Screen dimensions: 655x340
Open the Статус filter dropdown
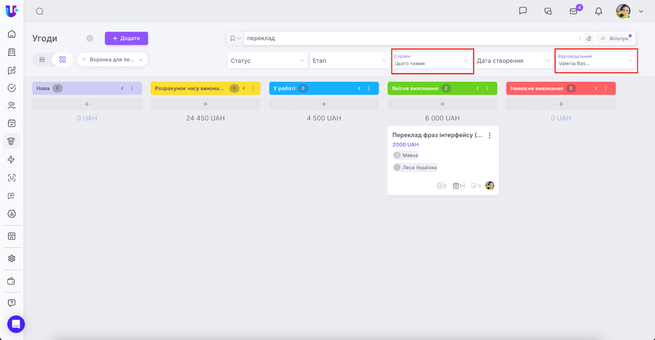(267, 60)
